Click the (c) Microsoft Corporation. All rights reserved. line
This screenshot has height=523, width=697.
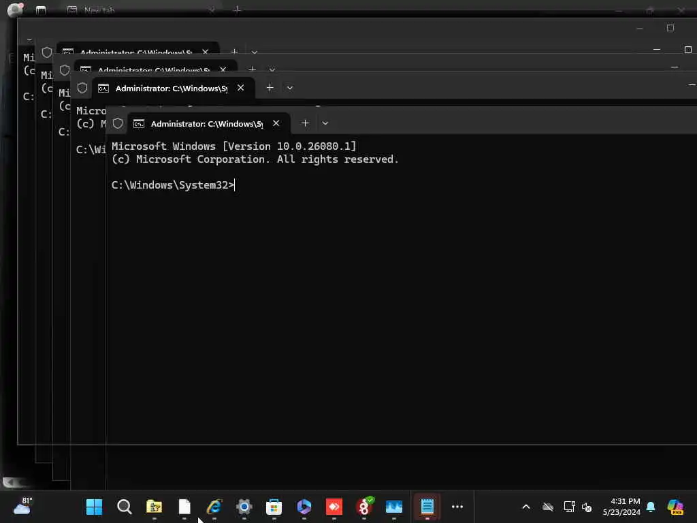coord(255,159)
